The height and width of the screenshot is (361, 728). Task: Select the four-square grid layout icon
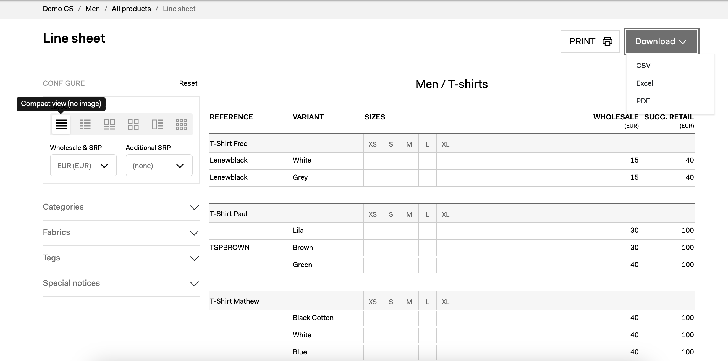tap(133, 124)
